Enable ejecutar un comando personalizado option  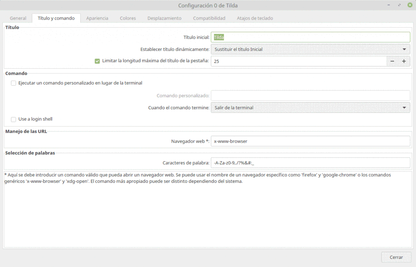click(13, 83)
